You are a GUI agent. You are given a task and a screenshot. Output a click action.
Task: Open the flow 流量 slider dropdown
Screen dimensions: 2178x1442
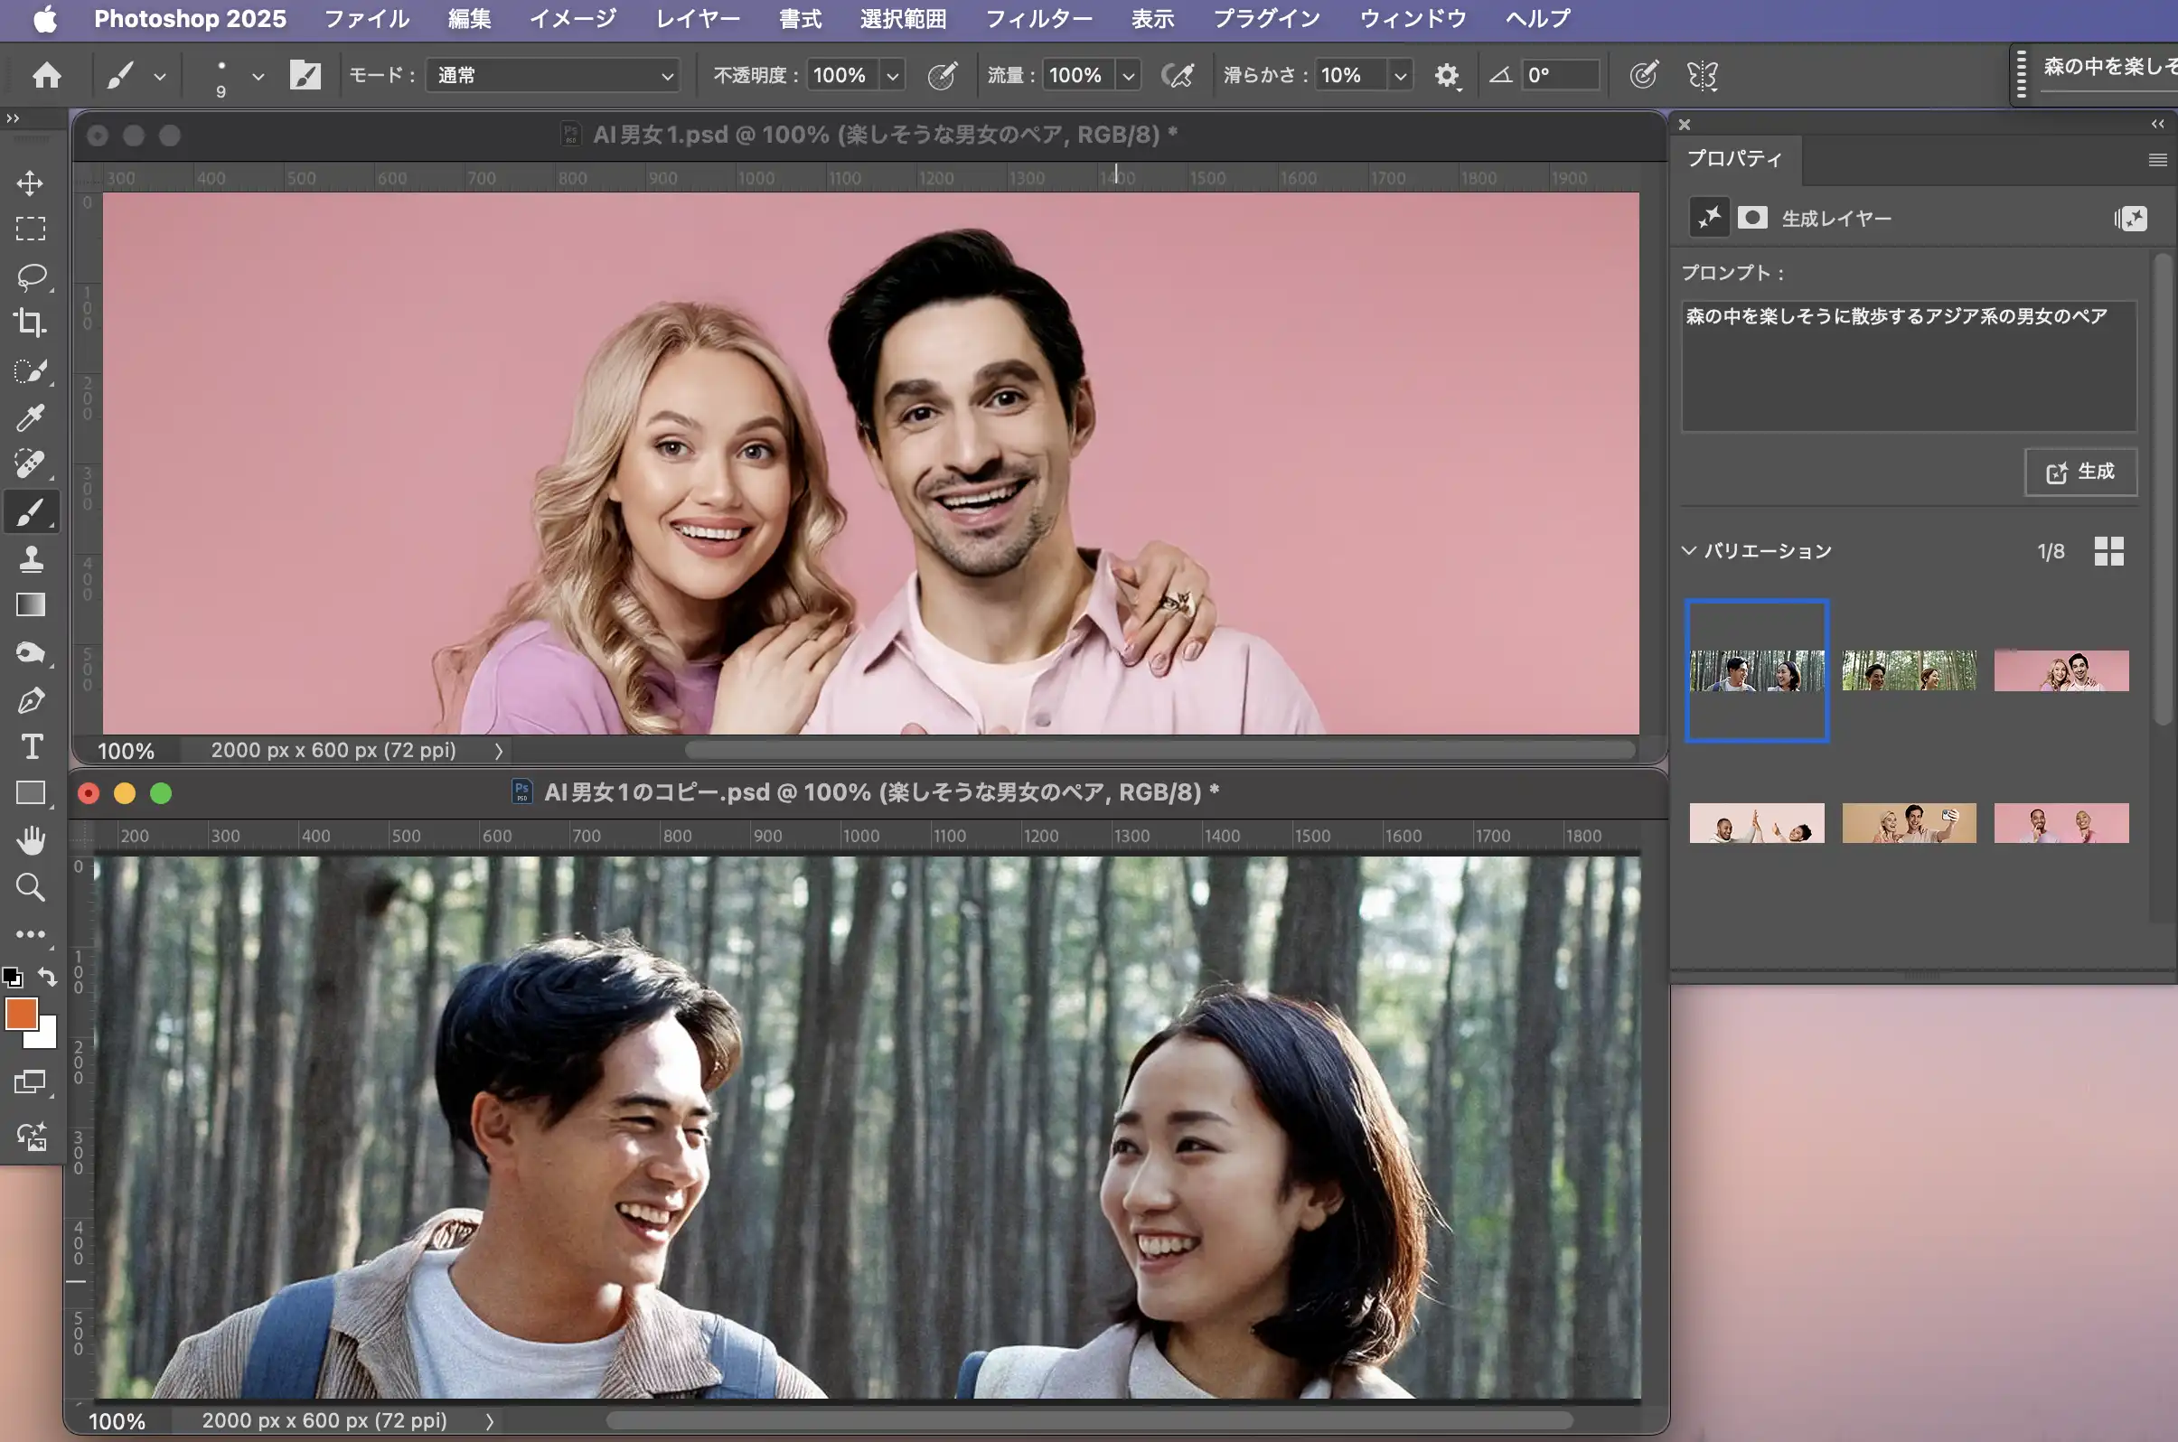click(1129, 75)
